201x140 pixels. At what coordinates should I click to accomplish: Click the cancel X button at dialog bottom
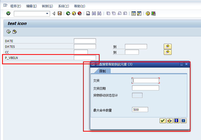tap(183, 121)
